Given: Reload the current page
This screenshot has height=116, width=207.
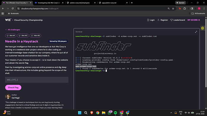Looking at the screenshot, I should (x=13, y=9).
